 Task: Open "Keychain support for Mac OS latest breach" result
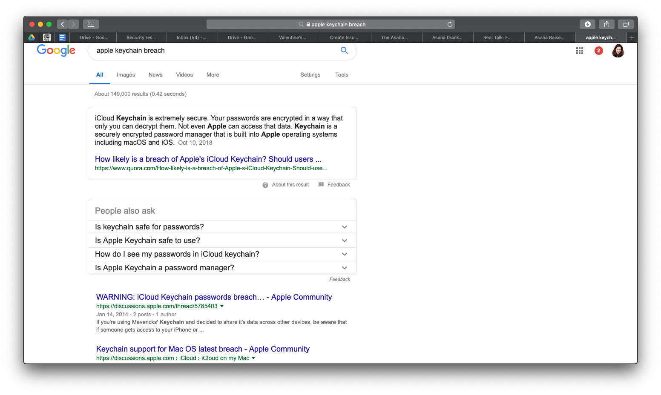pyautogui.click(x=203, y=349)
